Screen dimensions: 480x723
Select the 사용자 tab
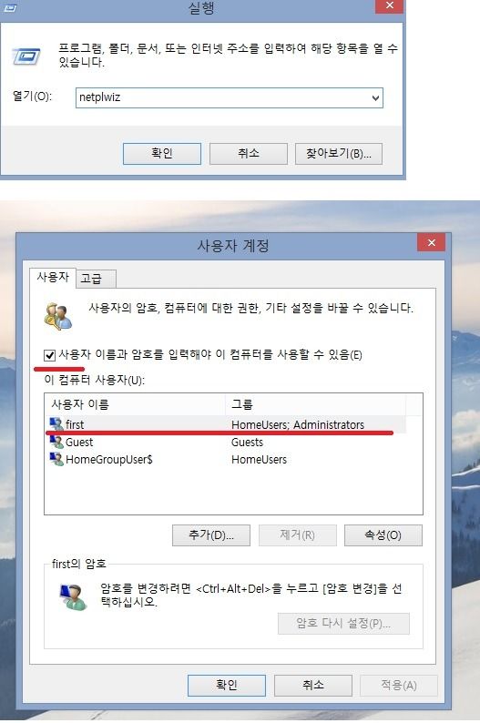pyautogui.click(x=53, y=277)
